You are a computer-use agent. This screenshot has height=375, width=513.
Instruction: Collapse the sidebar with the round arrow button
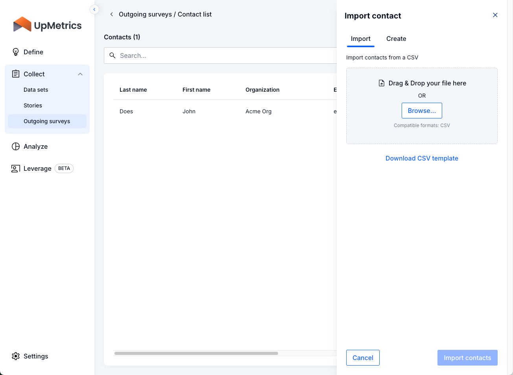[94, 9]
